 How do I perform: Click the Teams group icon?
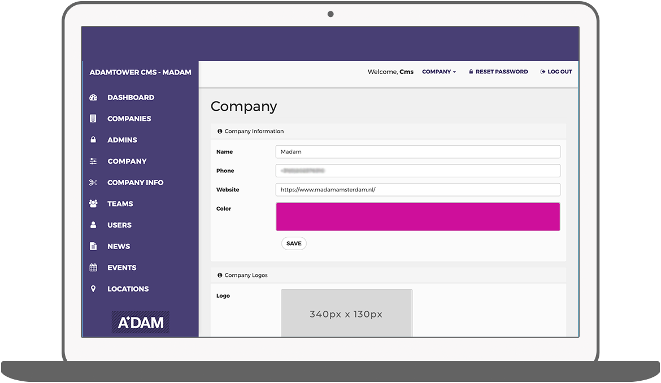(93, 203)
